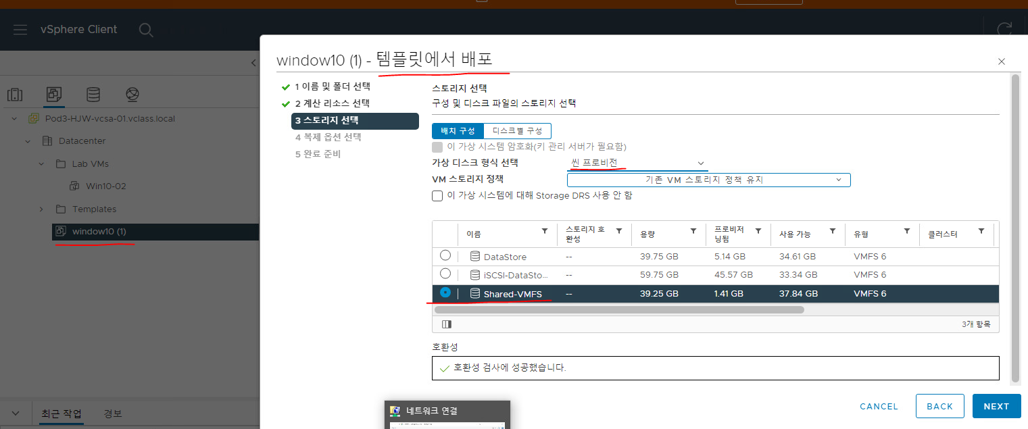Click the DataStore name in the table

coord(505,257)
